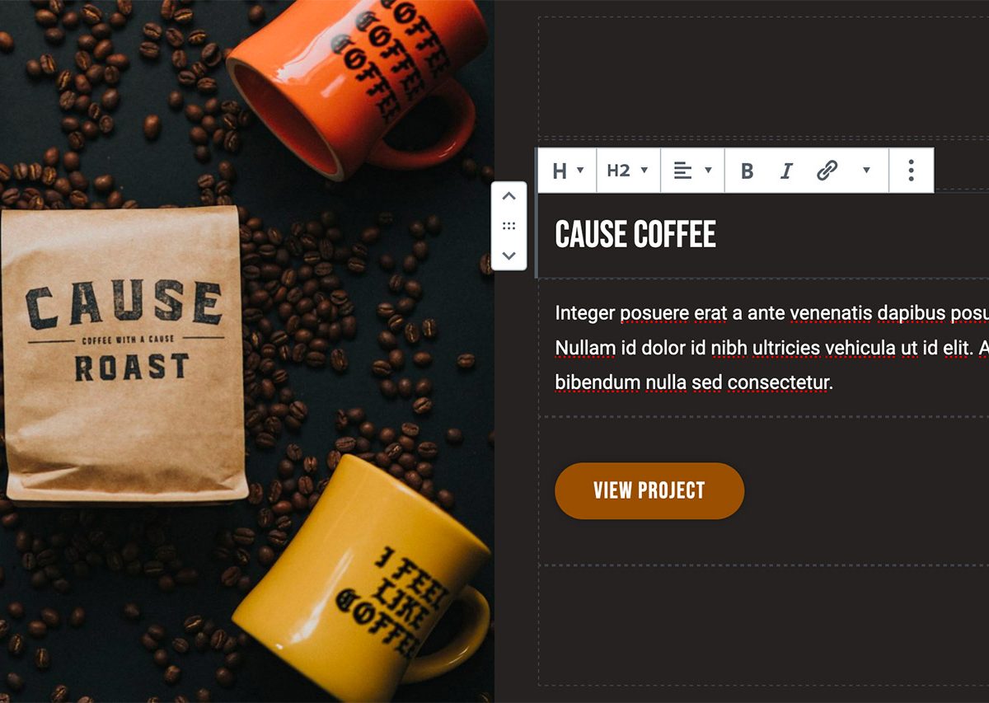
Task: Select the Cause Roast coffee bag image
Action: pos(124,354)
